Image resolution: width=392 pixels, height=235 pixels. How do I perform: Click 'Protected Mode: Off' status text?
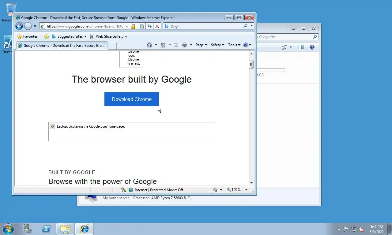(x=167, y=190)
